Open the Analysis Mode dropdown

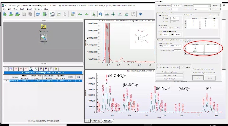click(x=209, y=9)
